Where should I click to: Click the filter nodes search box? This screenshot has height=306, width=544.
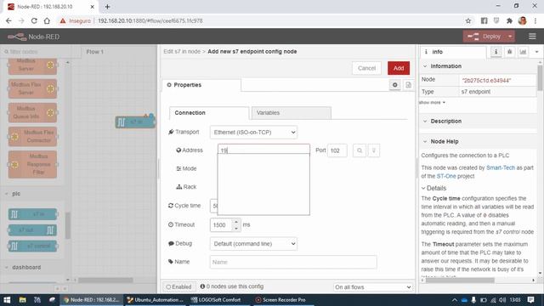tap(37, 52)
